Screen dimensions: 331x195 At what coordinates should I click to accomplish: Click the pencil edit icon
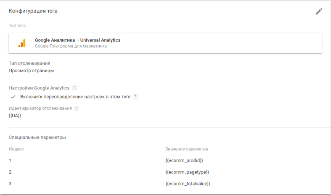click(319, 11)
